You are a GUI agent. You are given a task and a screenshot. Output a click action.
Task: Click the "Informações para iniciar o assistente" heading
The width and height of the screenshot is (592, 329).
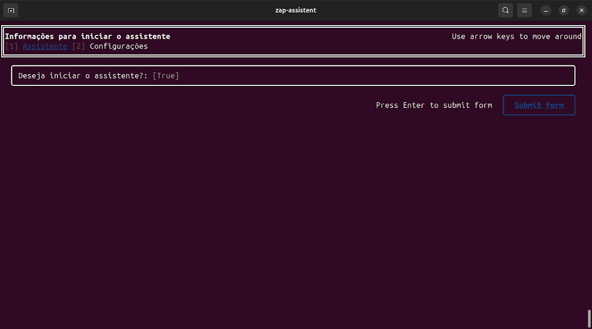coord(88,36)
